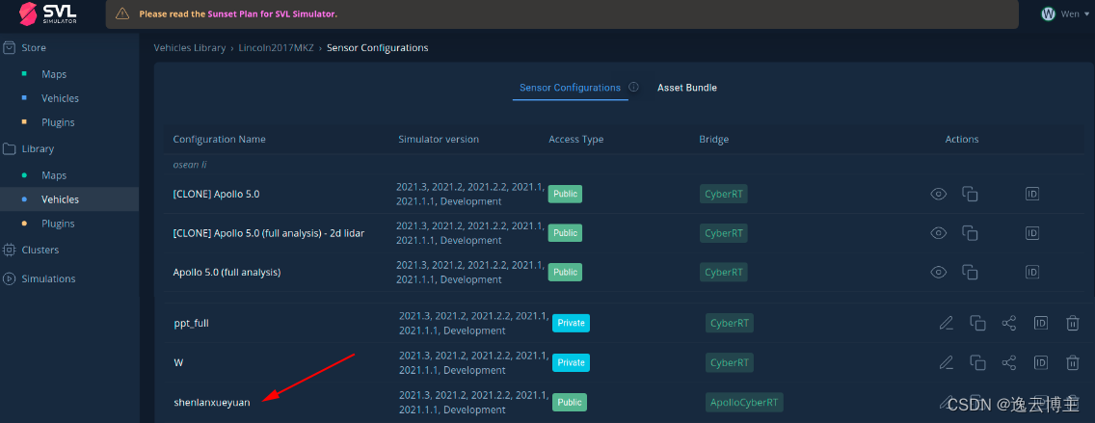This screenshot has height=423, width=1095.
Task: Click Sensor Configurations breadcrumb text
Action: pos(377,48)
